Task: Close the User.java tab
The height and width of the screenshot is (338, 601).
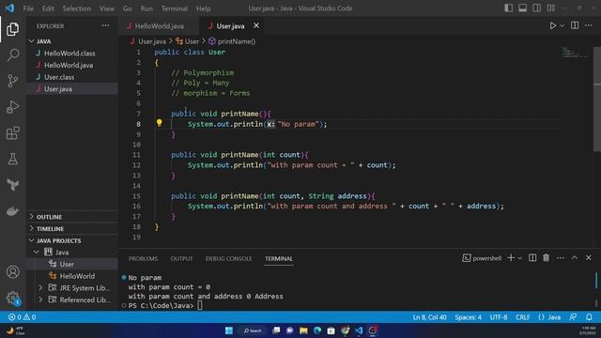Action: [256, 25]
